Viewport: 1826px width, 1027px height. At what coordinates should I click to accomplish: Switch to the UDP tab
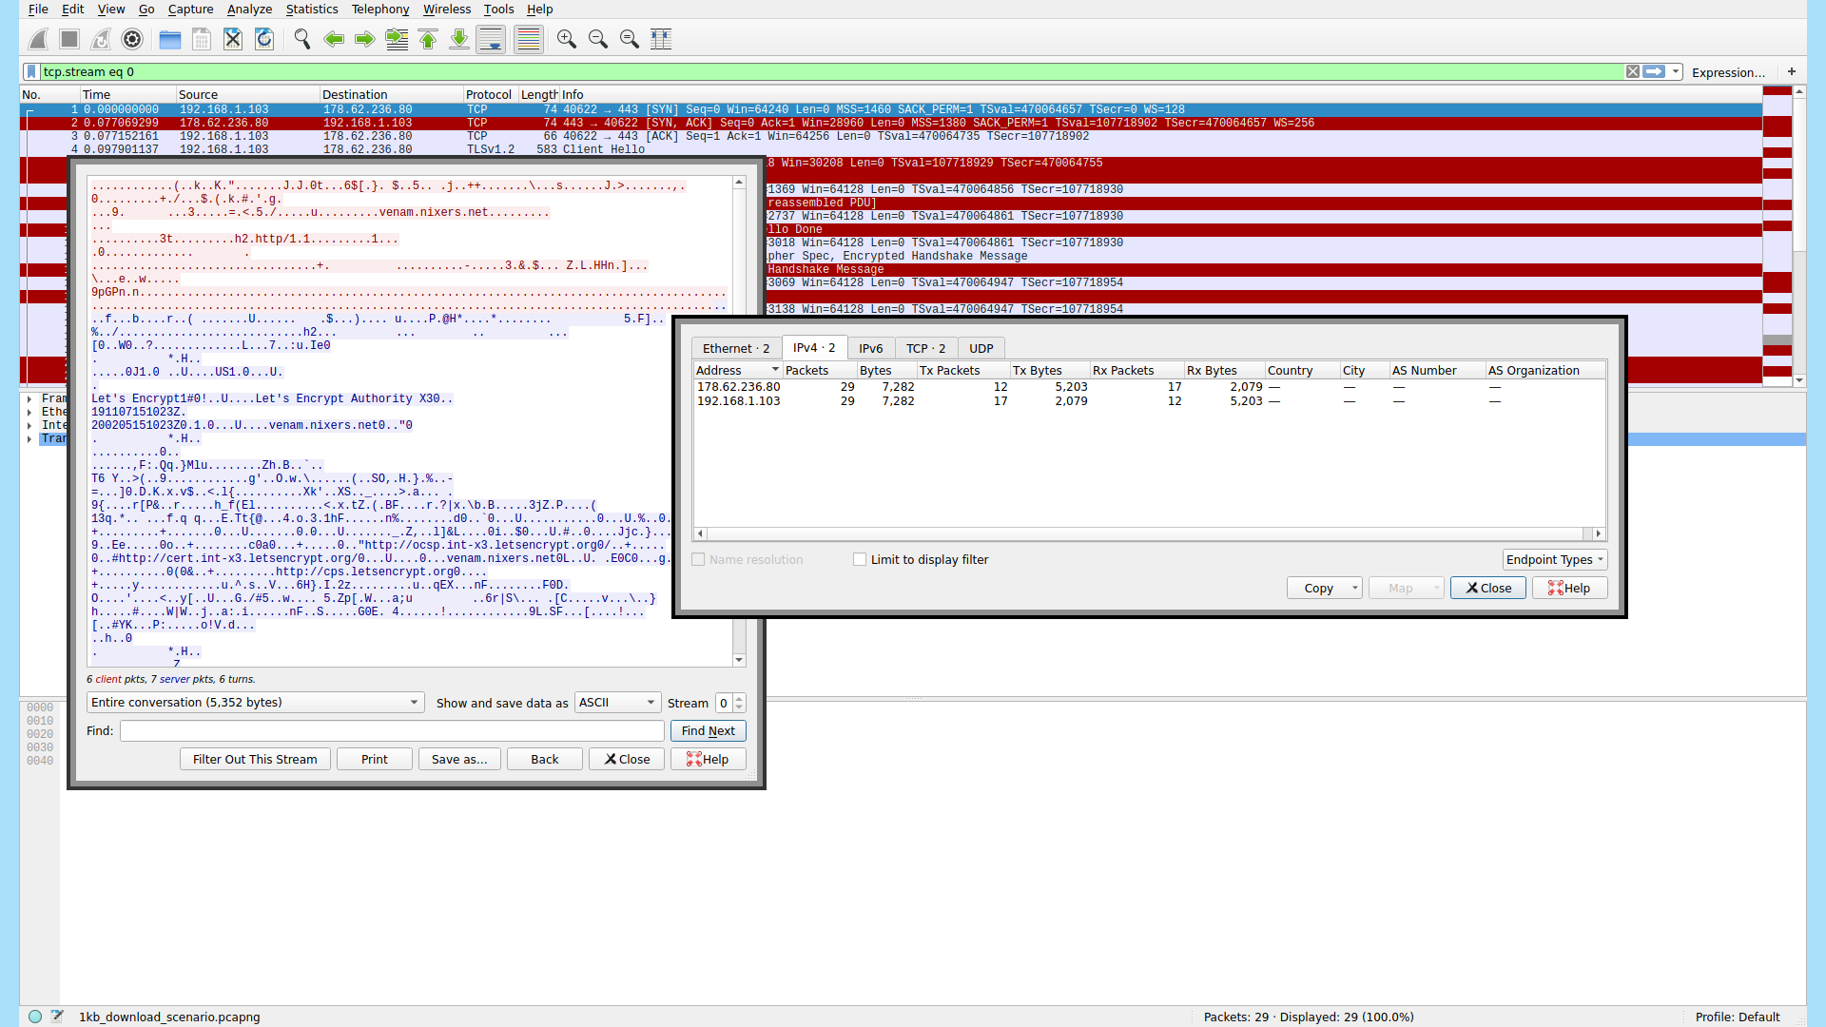(x=981, y=348)
